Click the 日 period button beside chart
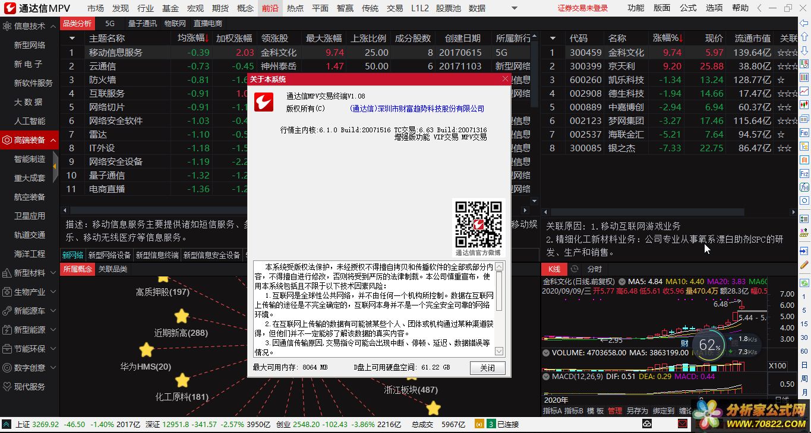This screenshot has height=433, width=811. pos(804,364)
